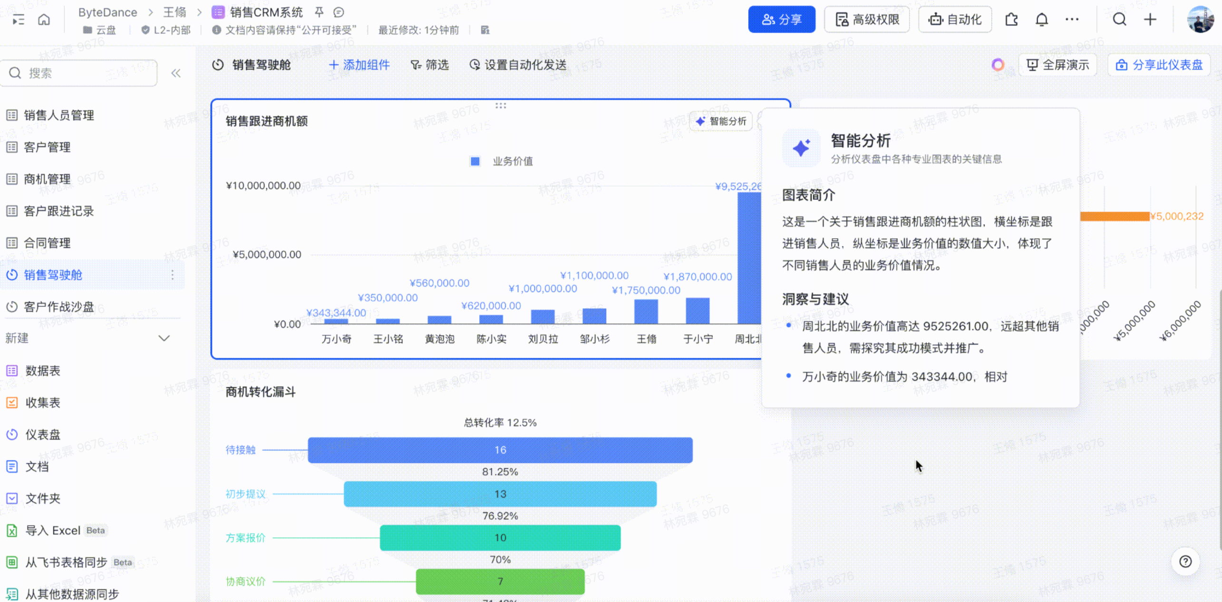Click 添加组件 in dashboard toolbar
Image resolution: width=1222 pixels, height=602 pixels.
[x=359, y=65]
